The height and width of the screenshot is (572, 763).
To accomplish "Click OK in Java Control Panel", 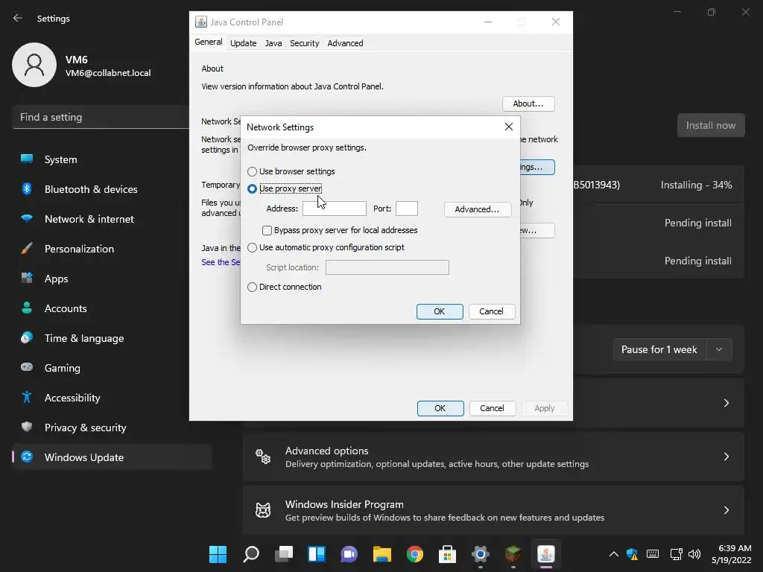I will pyautogui.click(x=440, y=408).
